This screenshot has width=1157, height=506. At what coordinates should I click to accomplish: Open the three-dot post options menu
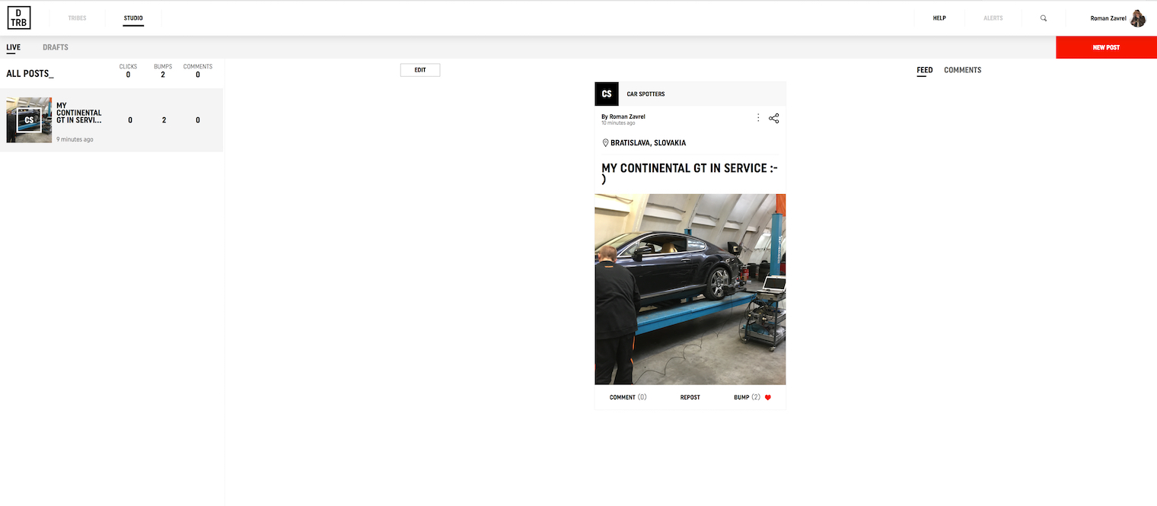(x=758, y=118)
